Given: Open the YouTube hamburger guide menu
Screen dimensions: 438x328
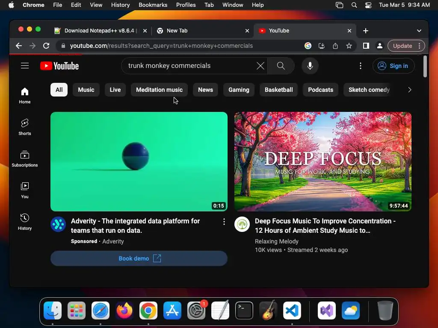Looking at the screenshot, I should pos(25,66).
